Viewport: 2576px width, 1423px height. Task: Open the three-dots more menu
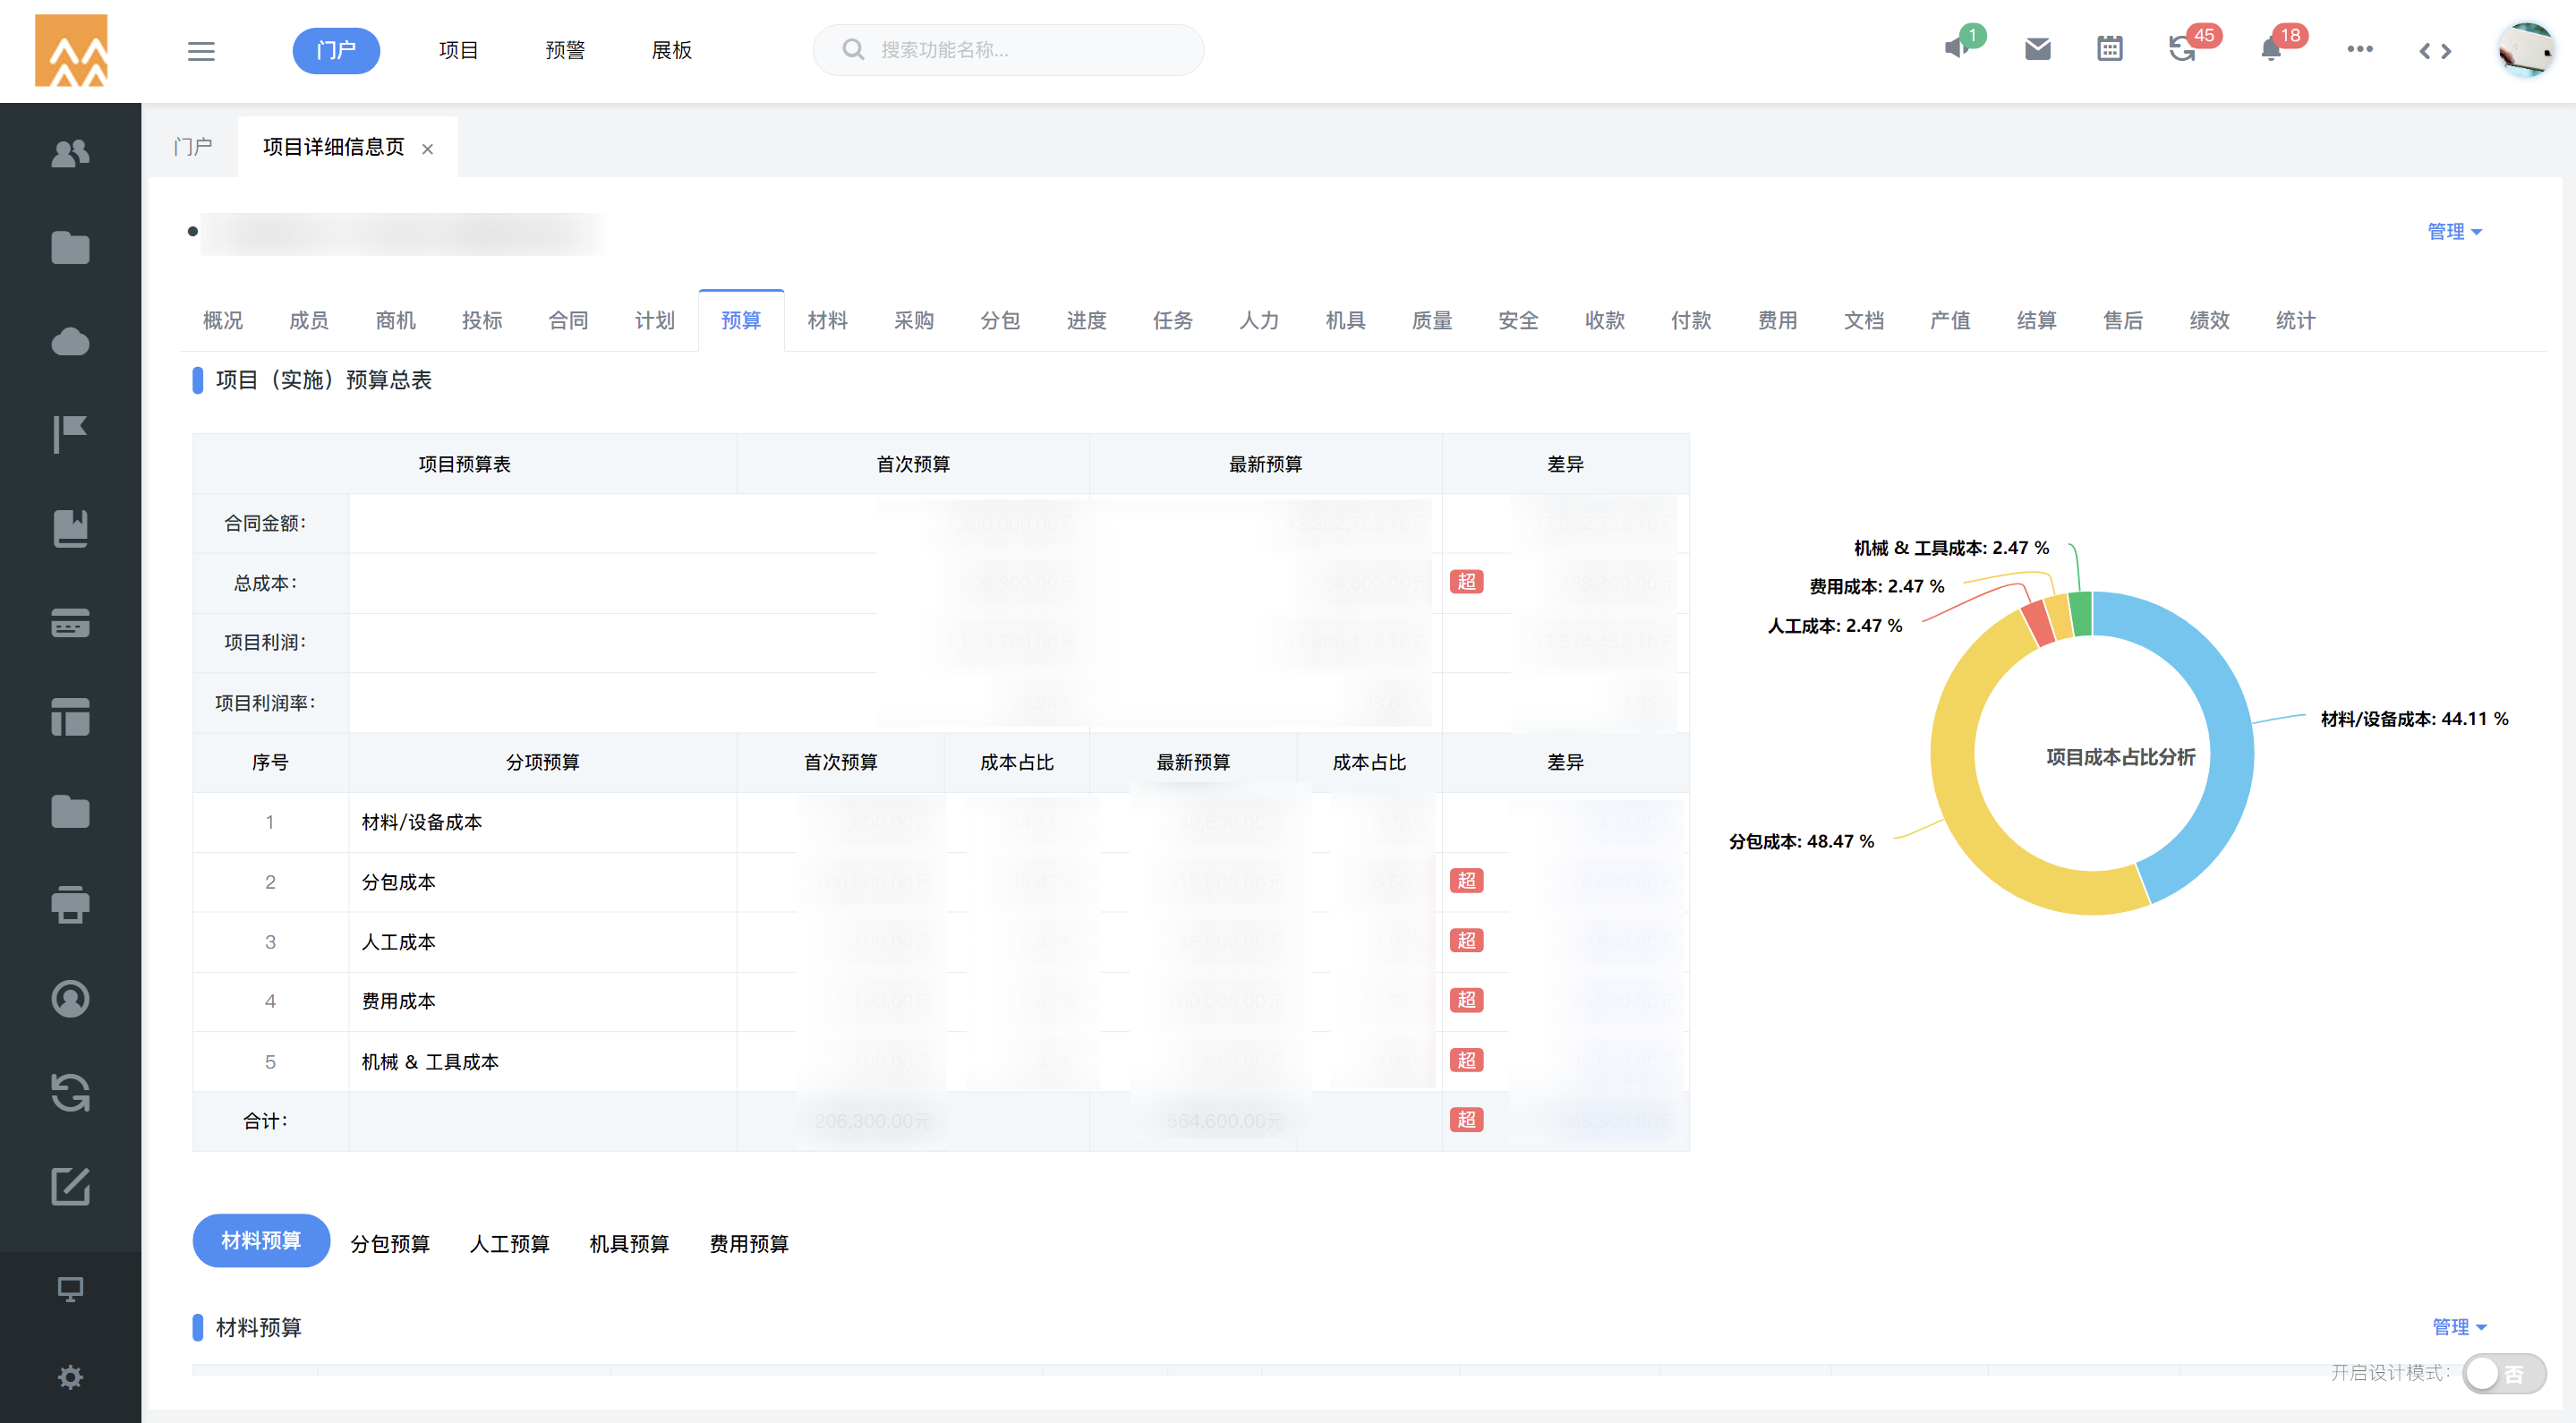2359,49
